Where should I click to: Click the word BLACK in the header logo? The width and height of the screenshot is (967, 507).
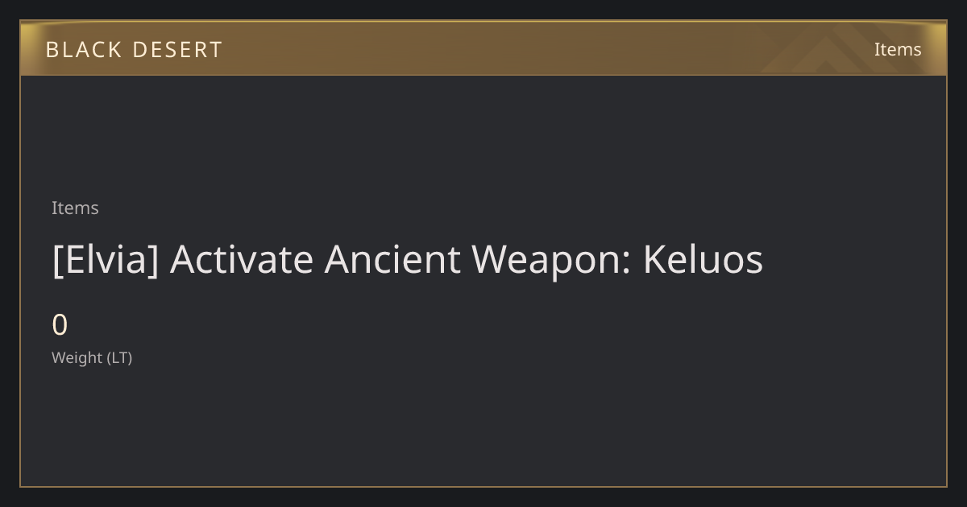[x=83, y=50]
